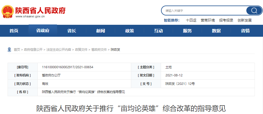Open the 创新发展 recommended link
Image resolution: width=263 pixels, height=114 pixels.
click(245, 20)
